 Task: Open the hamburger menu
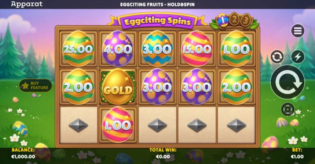click(x=297, y=31)
